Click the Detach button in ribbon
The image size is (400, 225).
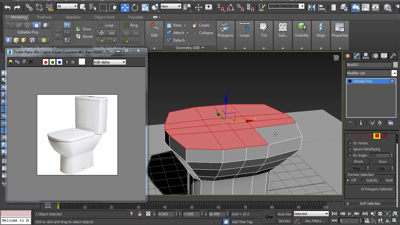tap(176, 40)
